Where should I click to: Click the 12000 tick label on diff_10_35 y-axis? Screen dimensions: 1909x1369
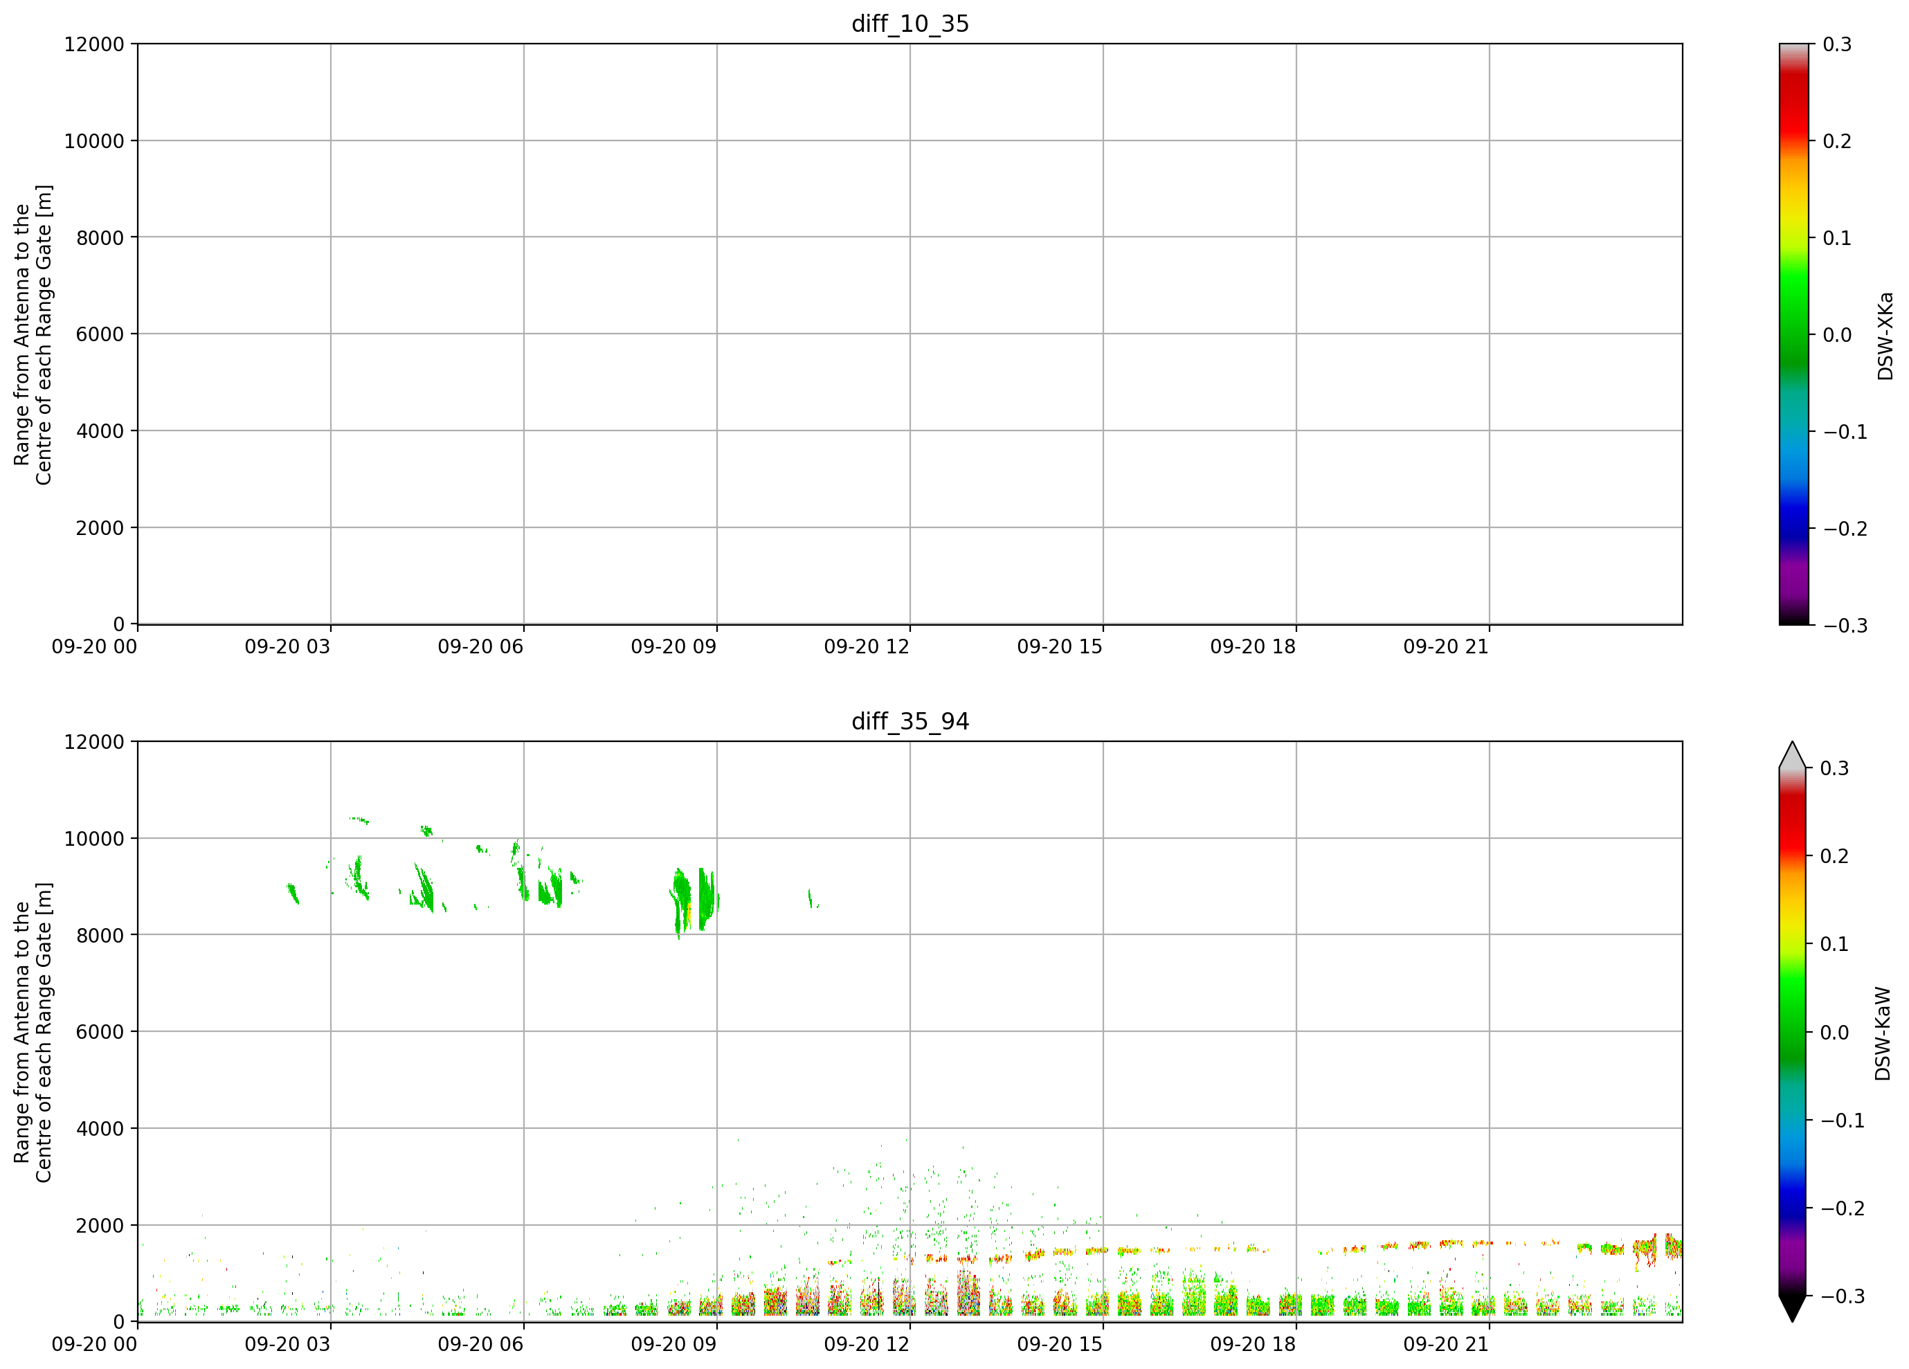(93, 44)
